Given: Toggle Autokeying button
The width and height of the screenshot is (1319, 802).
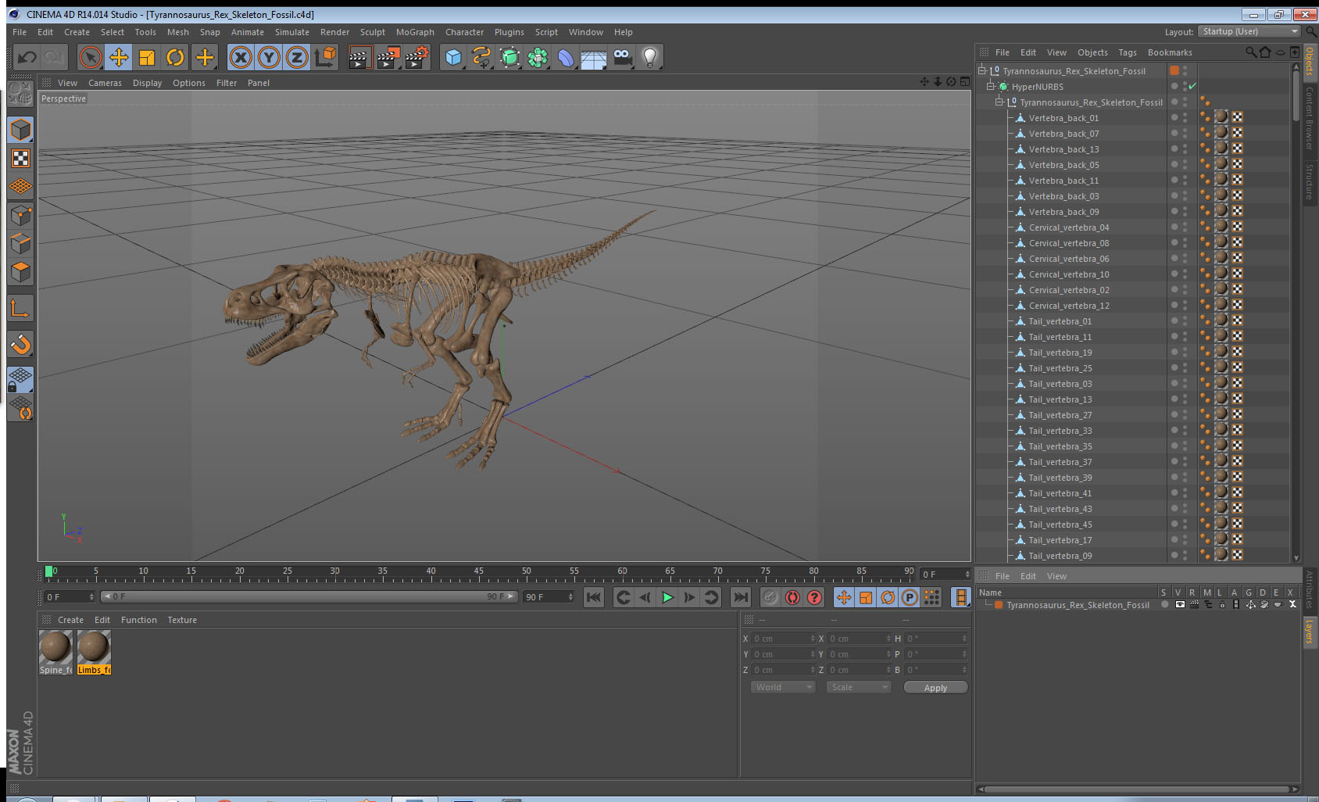Looking at the screenshot, I should [792, 597].
